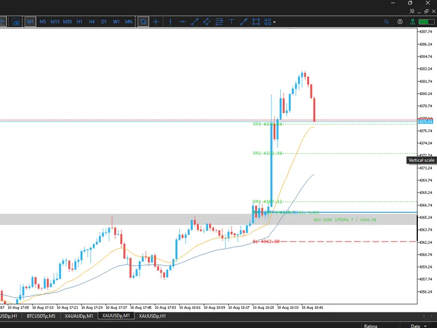The width and height of the screenshot is (437, 328).
Task: Switch chart to H4 timeframe
Action: [92, 22]
